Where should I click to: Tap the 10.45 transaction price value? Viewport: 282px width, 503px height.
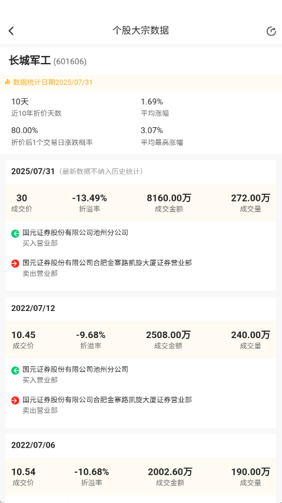pos(24,335)
